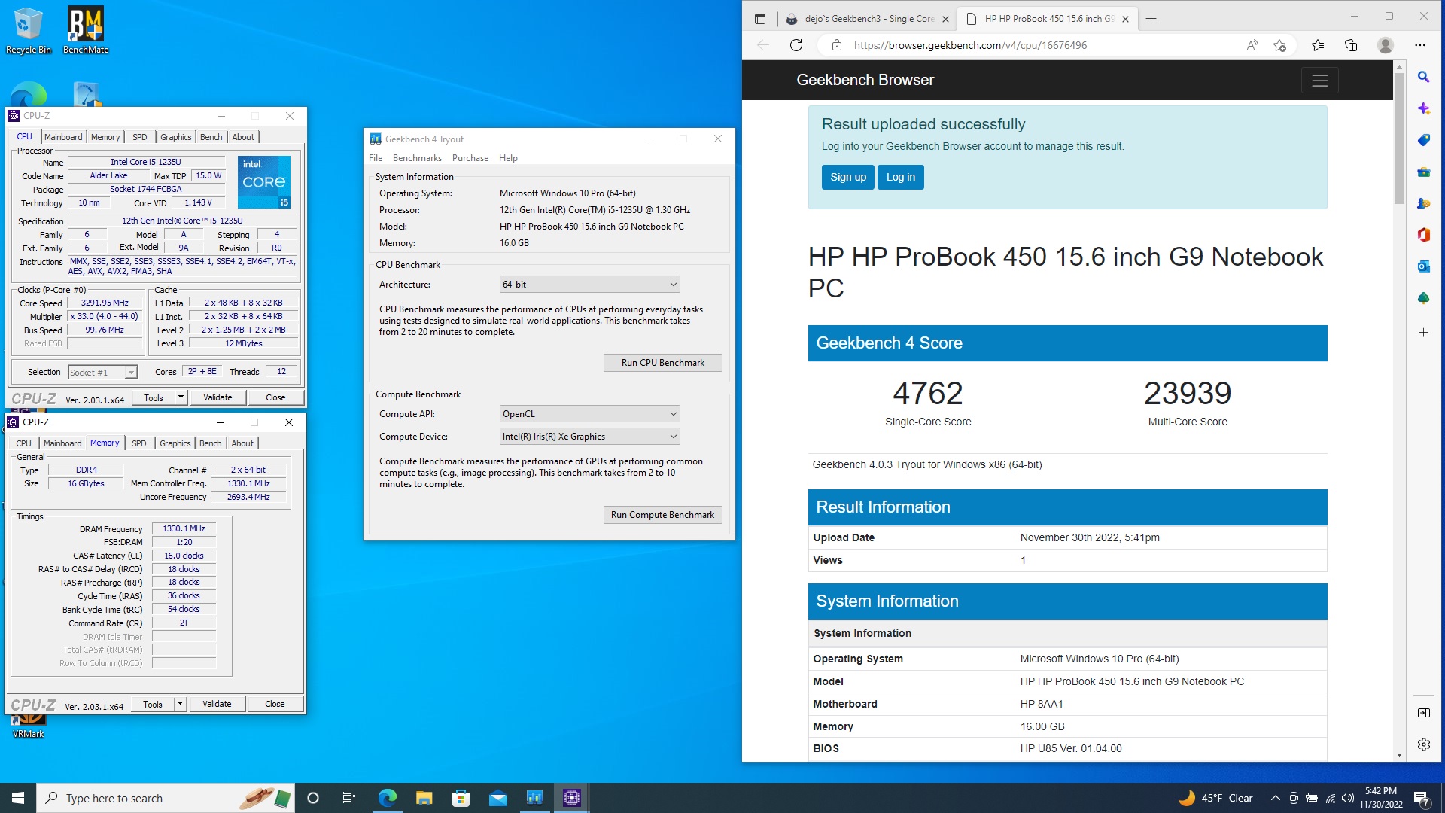Open the Favorites list icon in Edge
Image resolution: width=1445 pixels, height=813 pixels.
click(1318, 45)
